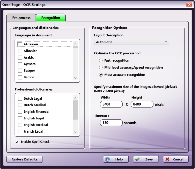Save the OCR settings
The image size is (195, 169).
tap(146, 159)
